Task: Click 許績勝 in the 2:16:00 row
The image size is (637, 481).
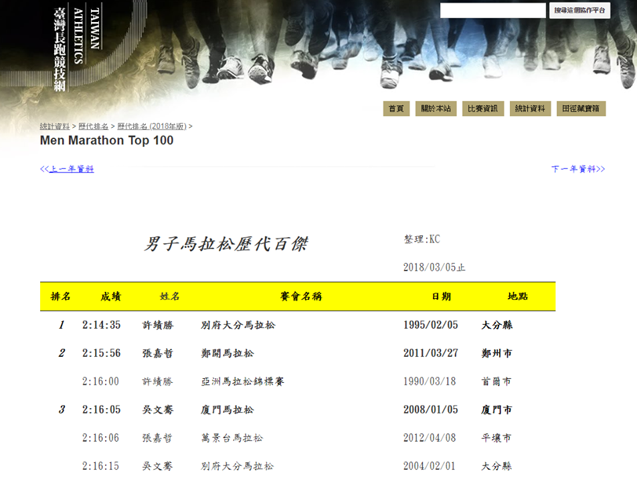Action: [x=157, y=381]
